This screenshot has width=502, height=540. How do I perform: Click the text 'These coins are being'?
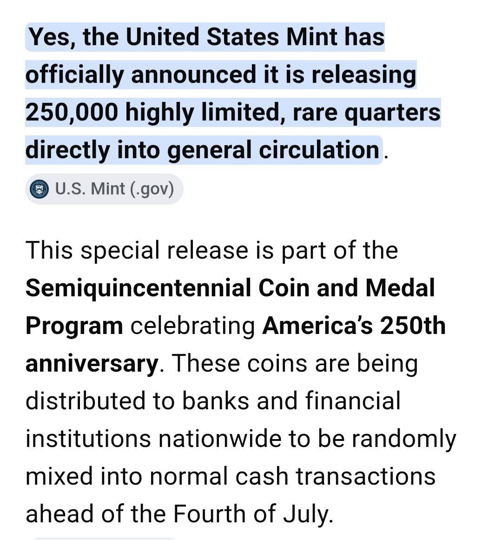coord(295,363)
